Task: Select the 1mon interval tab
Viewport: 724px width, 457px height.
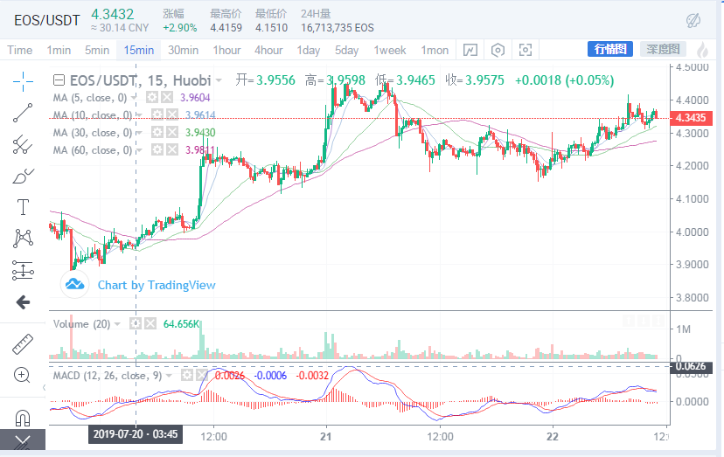Action: 435,50
